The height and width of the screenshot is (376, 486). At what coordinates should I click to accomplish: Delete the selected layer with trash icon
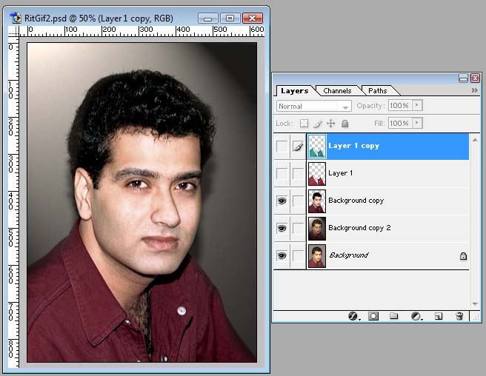459,316
